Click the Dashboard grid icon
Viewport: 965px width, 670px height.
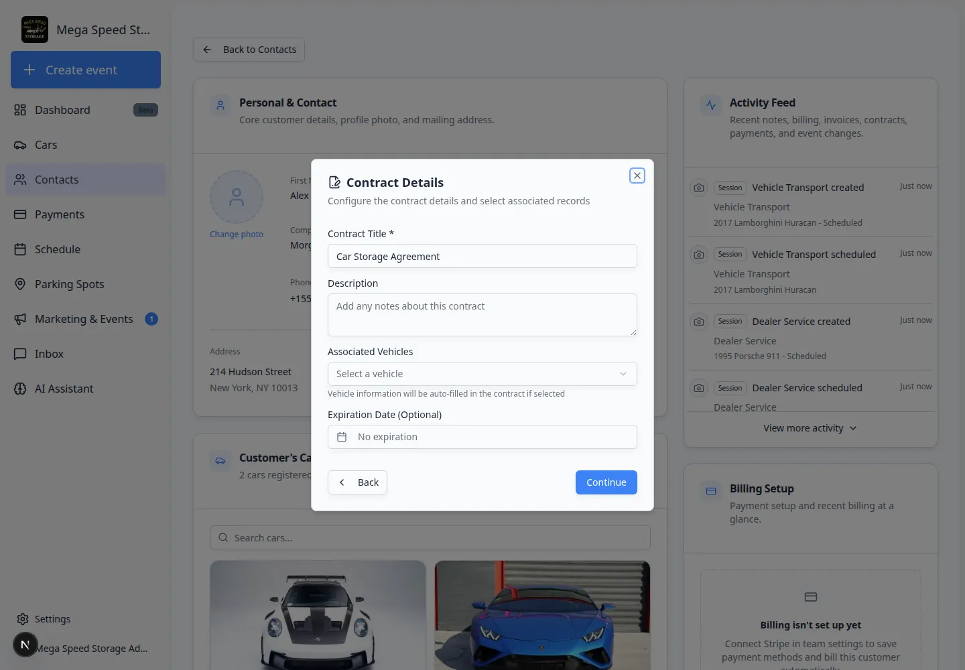20,110
